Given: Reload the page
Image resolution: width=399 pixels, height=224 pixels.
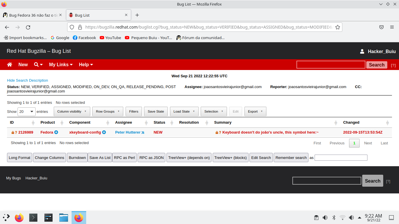Looking at the screenshot, I should pos(28,27).
